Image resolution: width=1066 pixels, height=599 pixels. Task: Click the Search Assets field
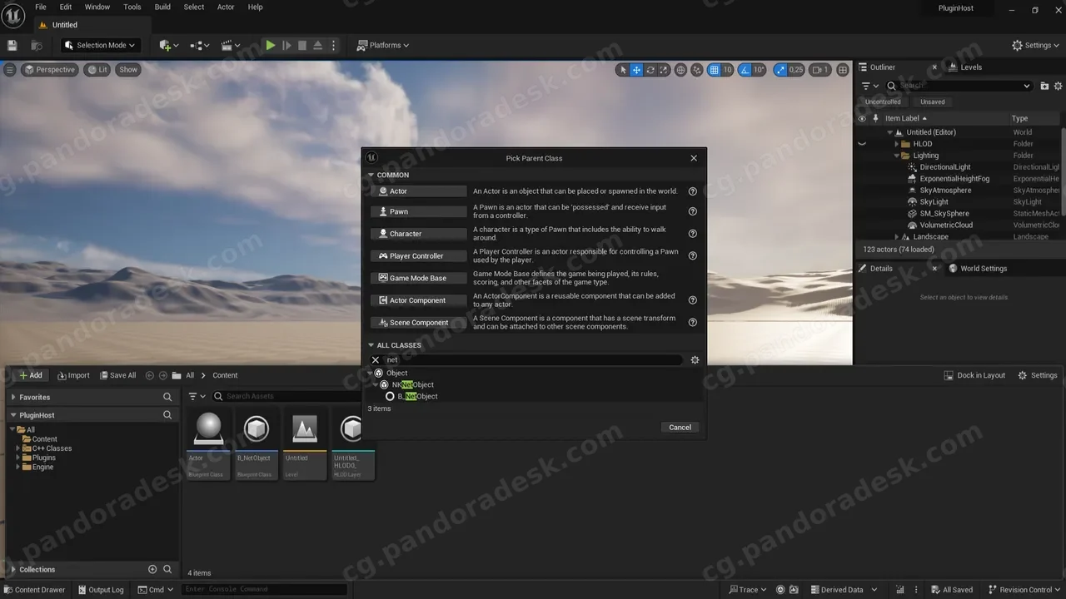[287, 397]
